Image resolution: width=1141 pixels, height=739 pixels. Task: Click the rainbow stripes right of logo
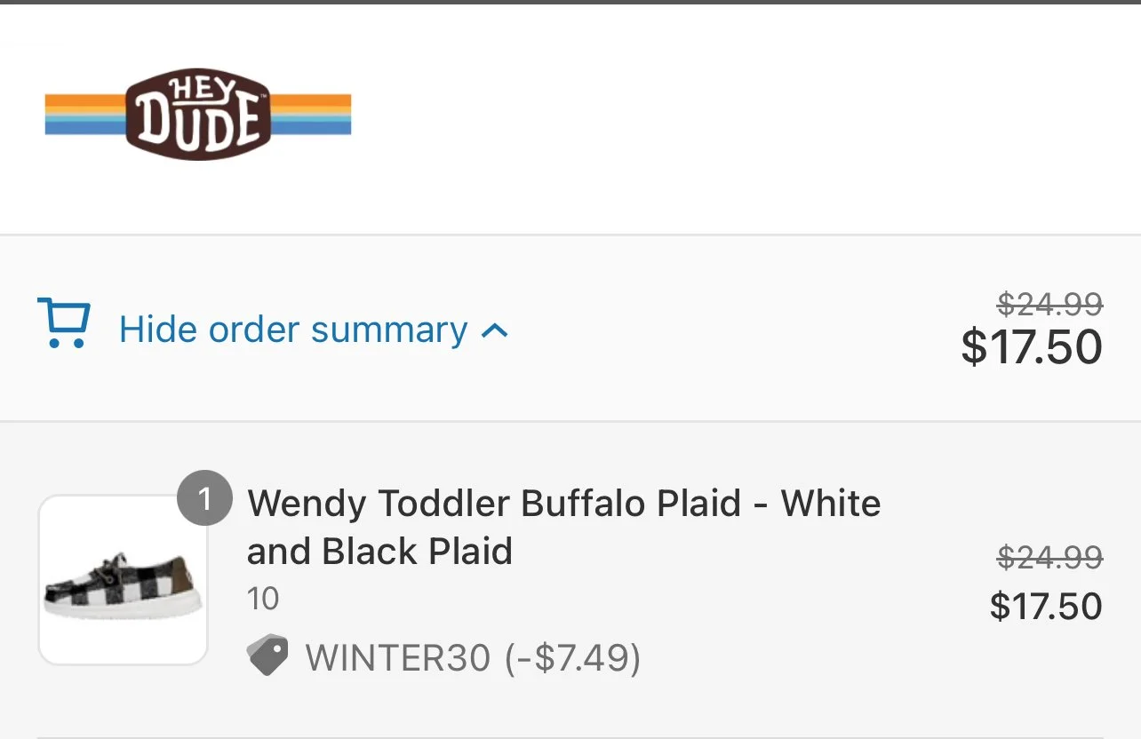pyautogui.click(x=311, y=115)
